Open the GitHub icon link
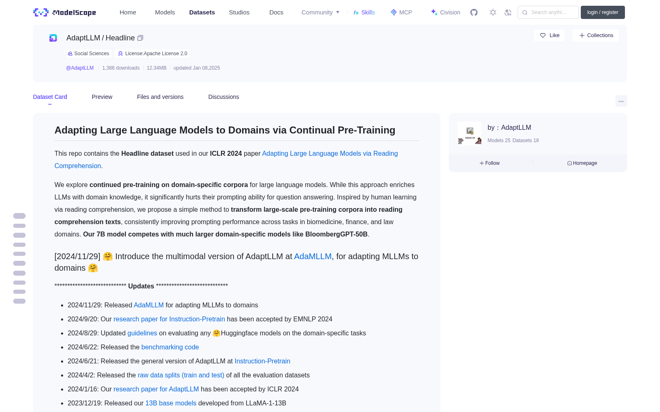 474,12
